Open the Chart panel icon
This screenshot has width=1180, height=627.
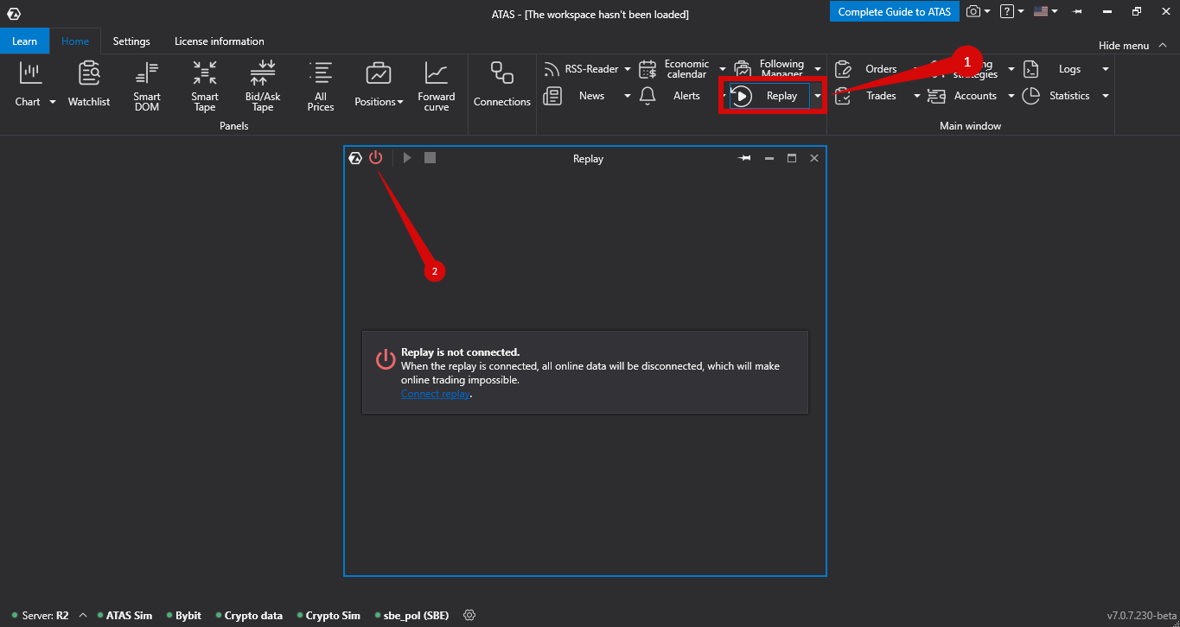[31, 73]
